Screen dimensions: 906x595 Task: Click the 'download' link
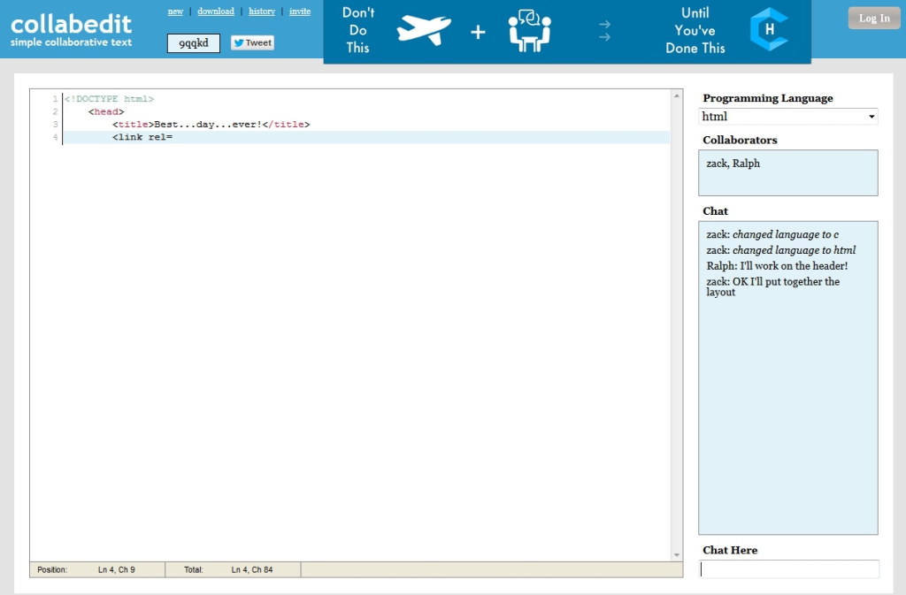click(216, 11)
